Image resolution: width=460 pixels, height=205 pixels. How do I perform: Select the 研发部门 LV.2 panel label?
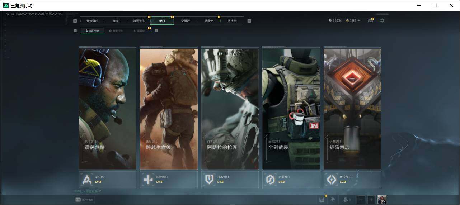(x=346, y=179)
